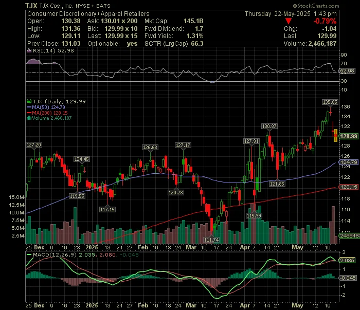
Task: Click the RSI(14) indicator legend icon
Action: [x=29, y=50]
